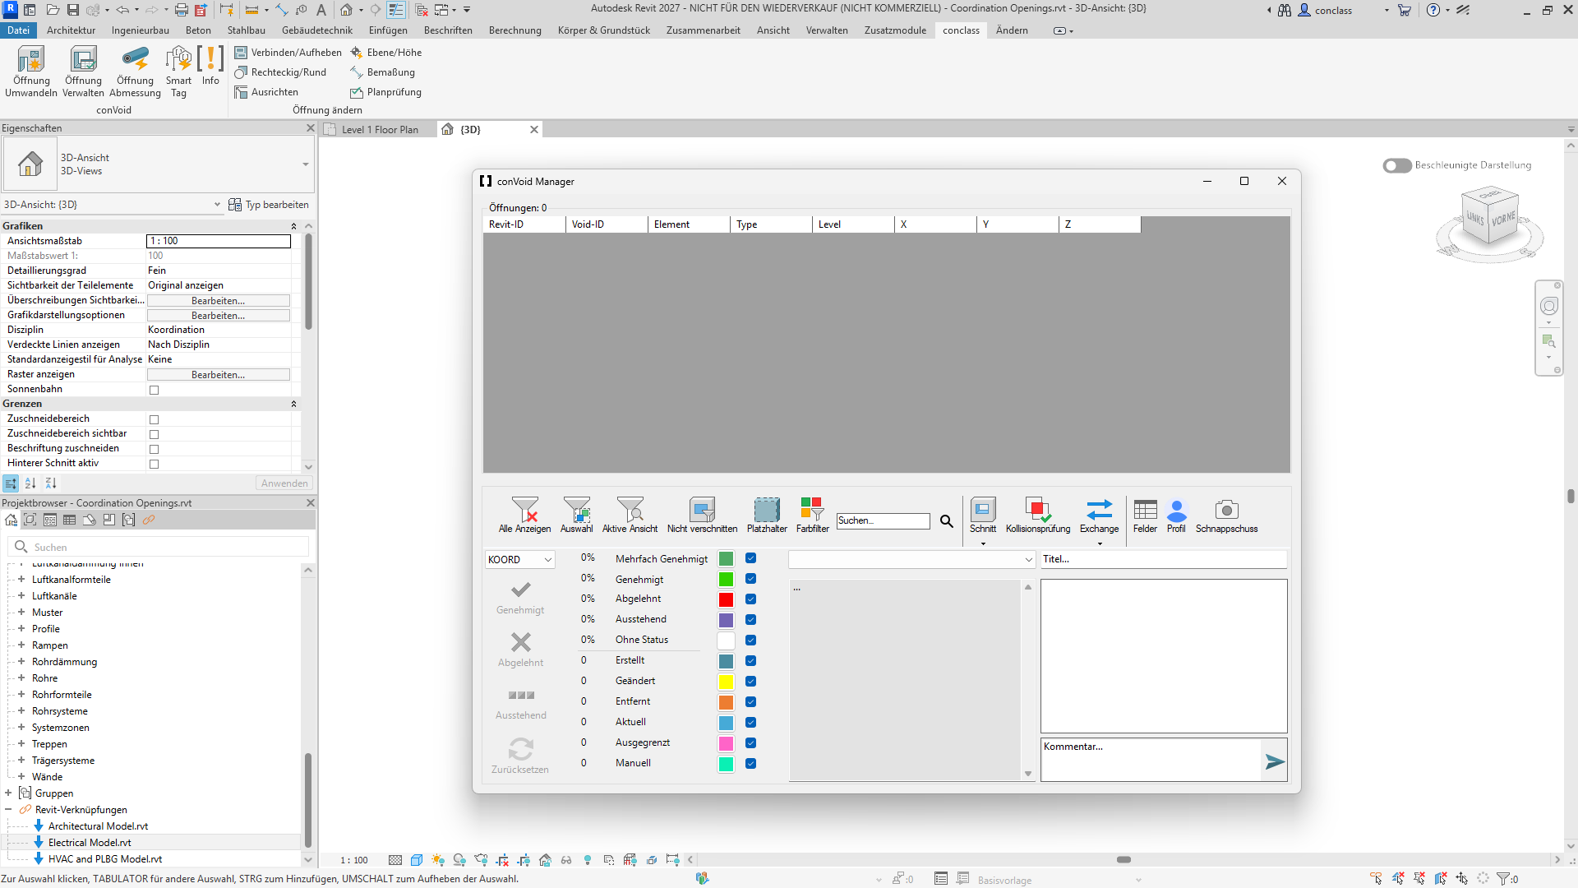This screenshot has height=888, width=1578.
Task: Toggle the Ausstehend status checkbox
Action: pyautogui.click(x=750, y=620)
